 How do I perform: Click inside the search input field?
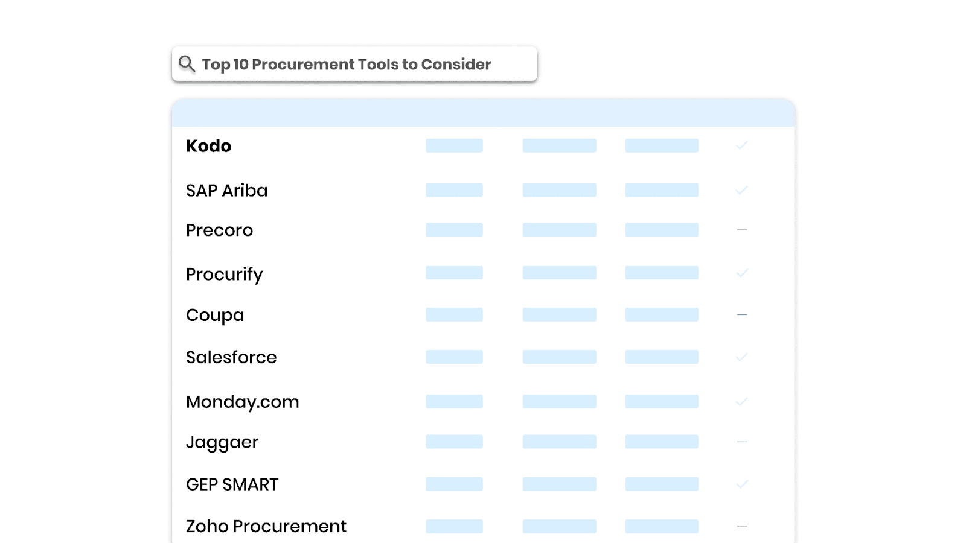pos(362,64)
